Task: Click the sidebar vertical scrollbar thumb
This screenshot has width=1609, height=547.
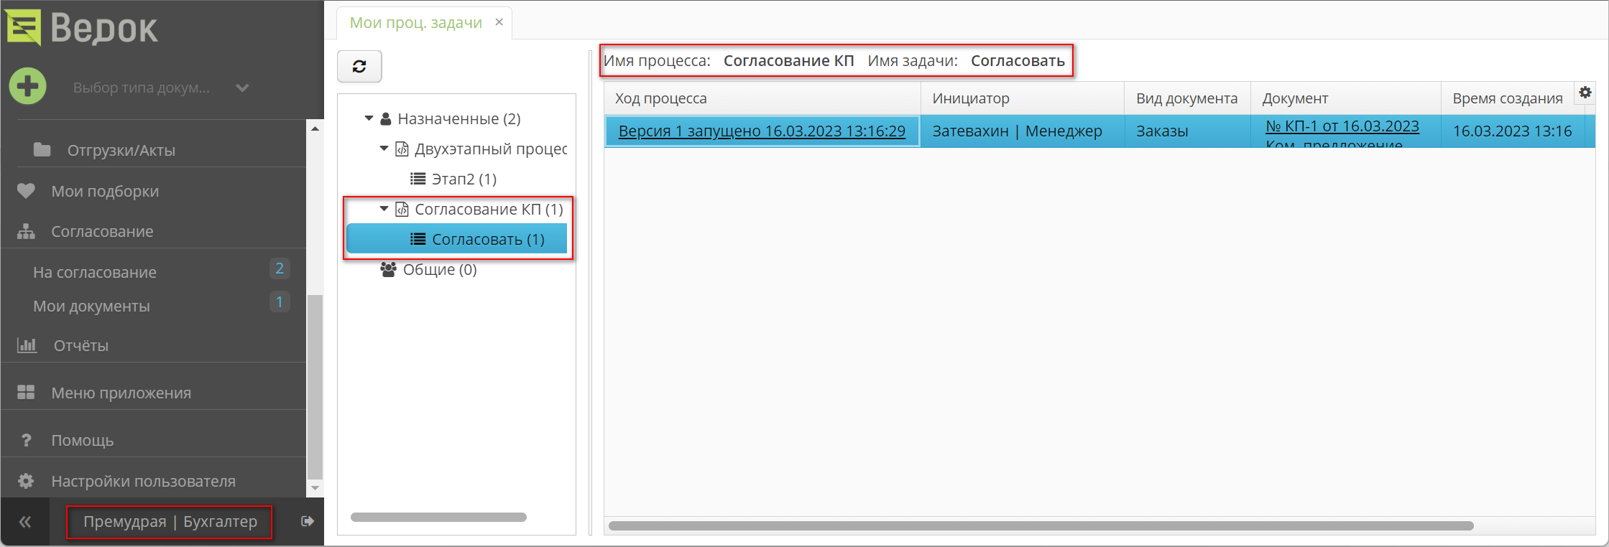Action: pyautogui.click(x=315, y=388)
